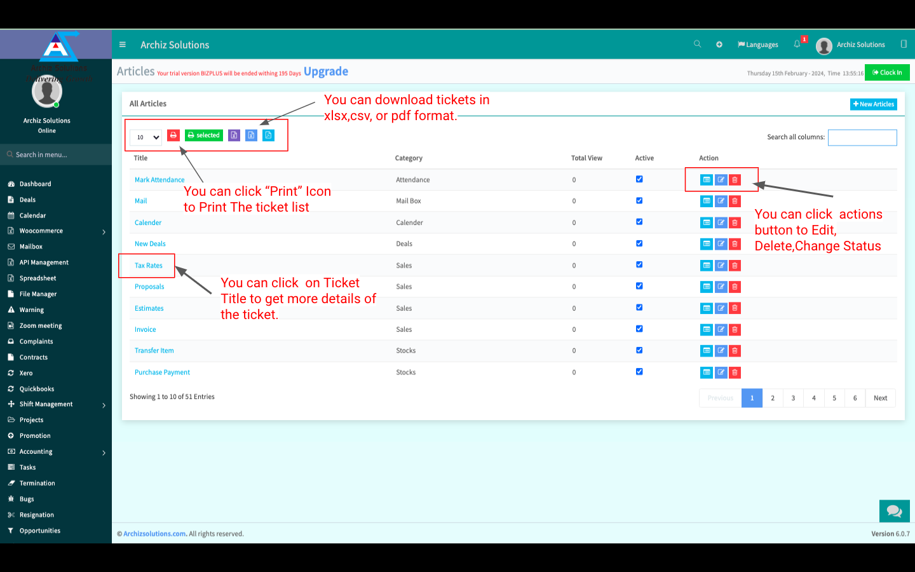The width and height of the screenshot is (915, 572).
Task: Toggle the Active checkbox for New Deals
Action: [x=639, y=243]
